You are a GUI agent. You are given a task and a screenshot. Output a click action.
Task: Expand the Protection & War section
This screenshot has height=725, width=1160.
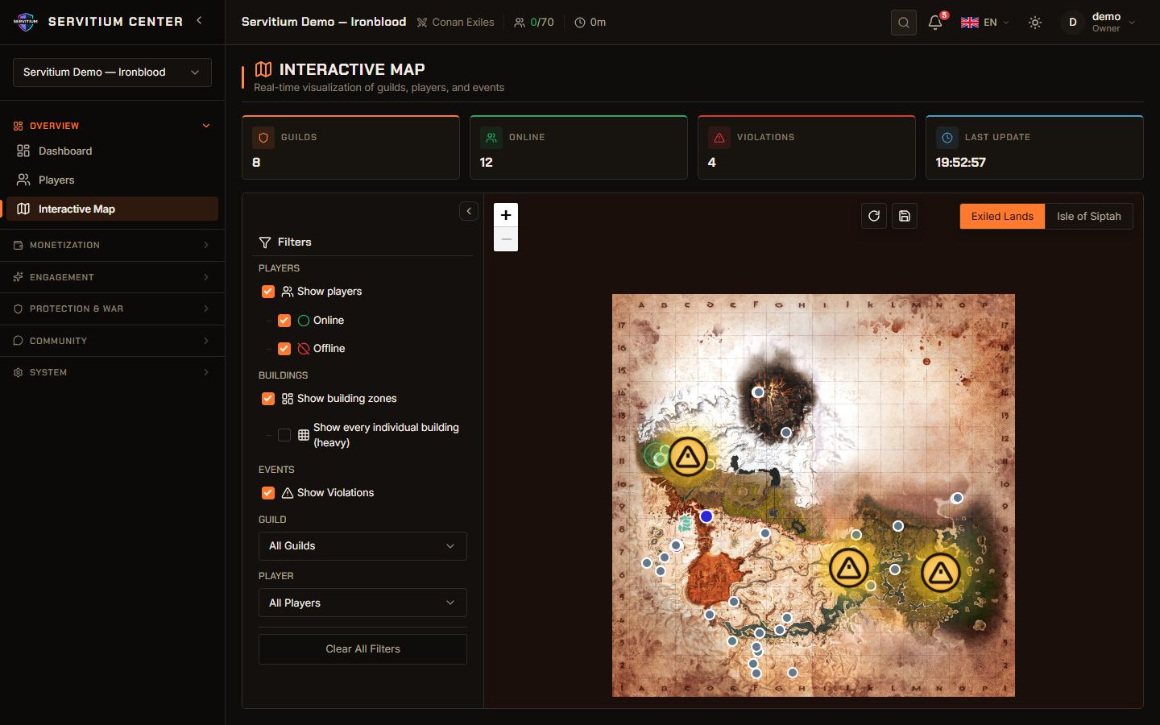pos(112,309)
